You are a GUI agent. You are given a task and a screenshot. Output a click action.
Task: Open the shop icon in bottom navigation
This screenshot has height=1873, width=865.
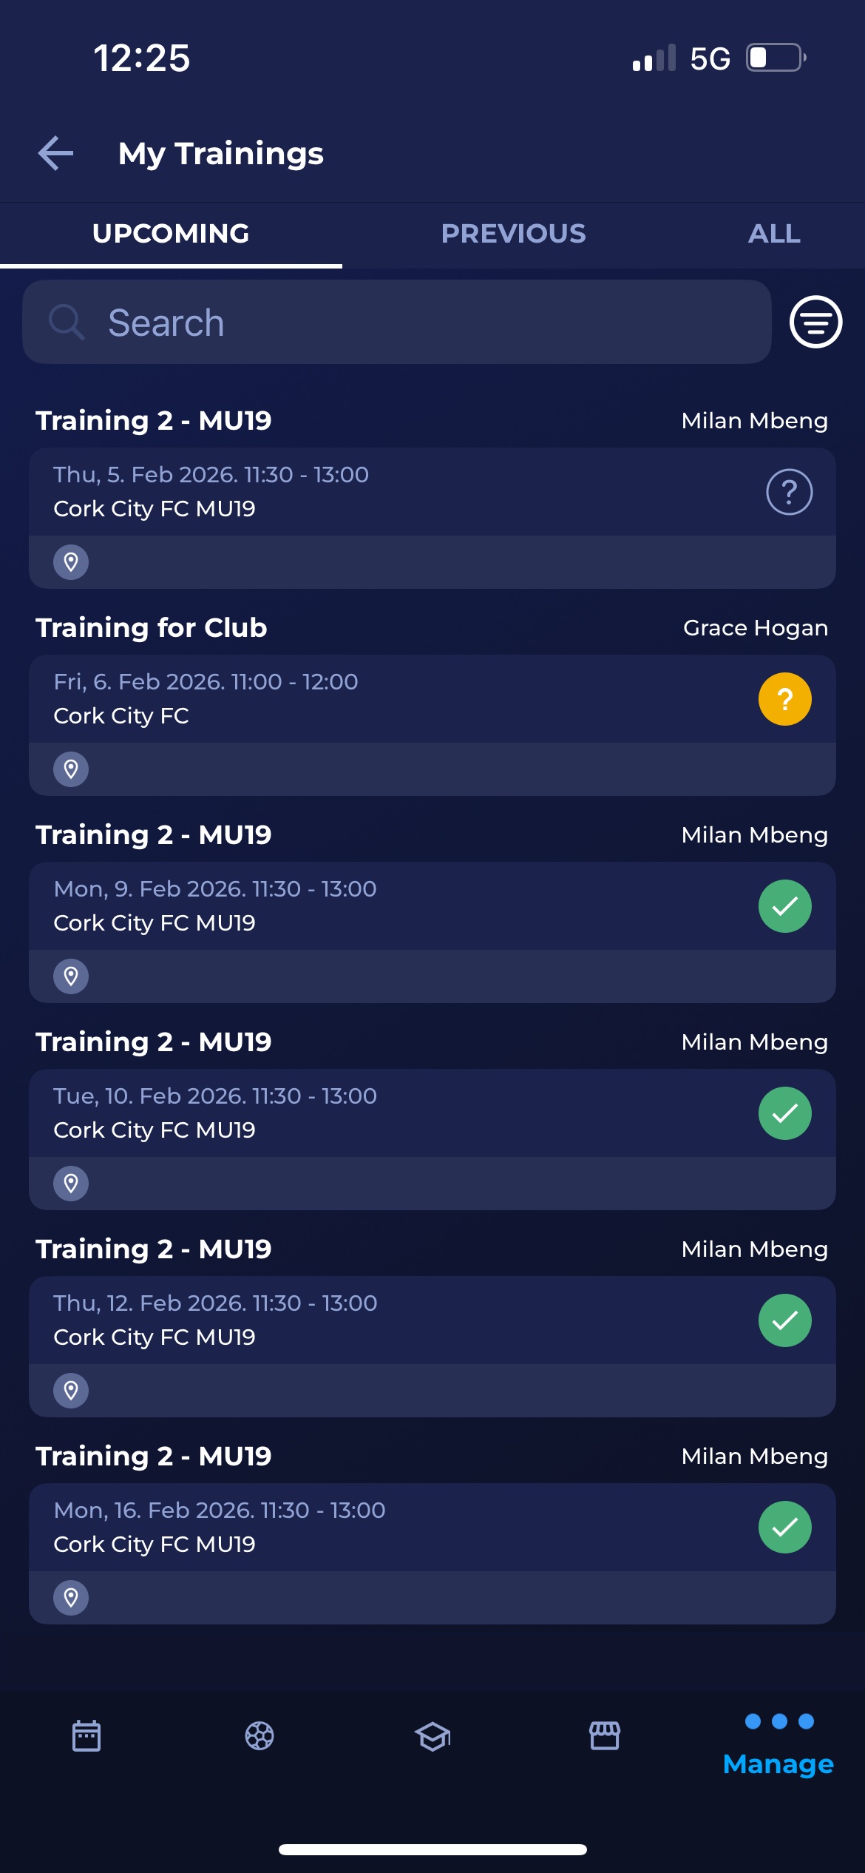click(x=605, y=1735)
